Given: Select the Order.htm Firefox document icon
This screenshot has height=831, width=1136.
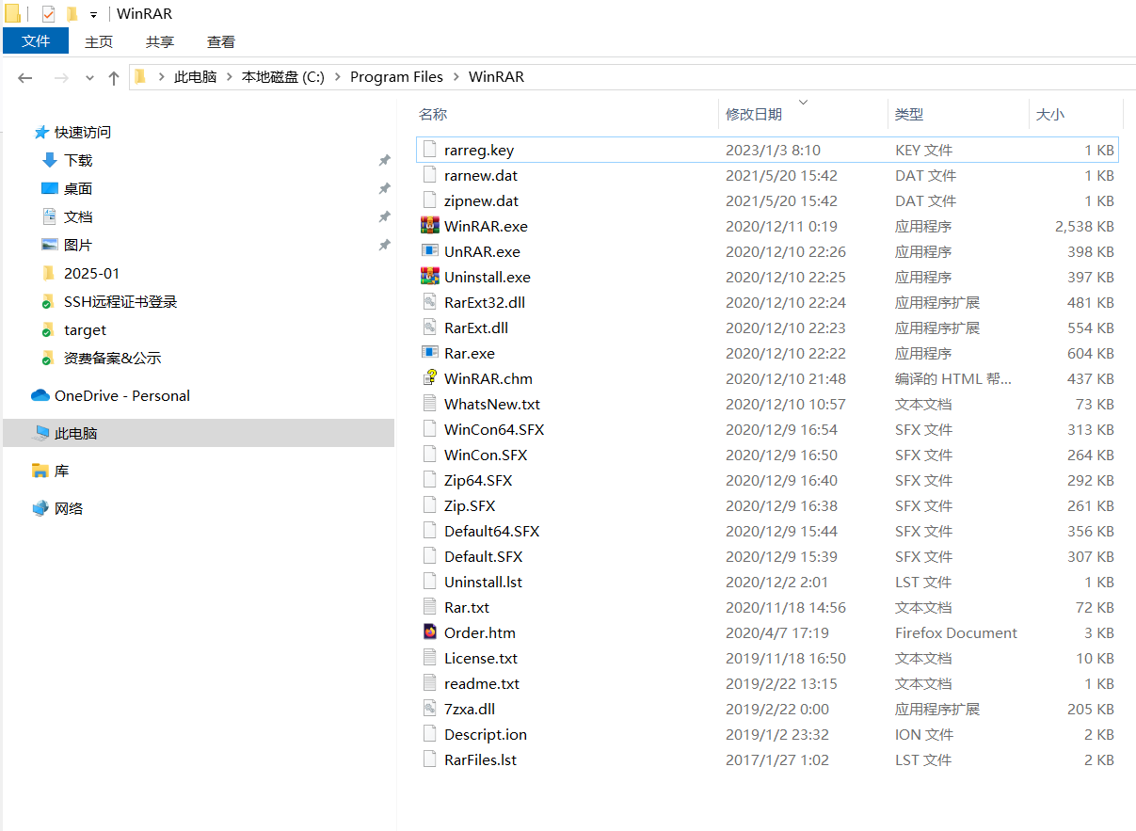Looking at the screenshot, I should click(429, 632).
